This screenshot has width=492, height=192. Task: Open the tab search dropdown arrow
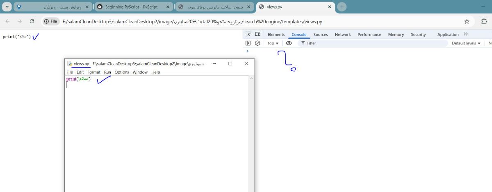pyautogui.click(x=7, y=7)
